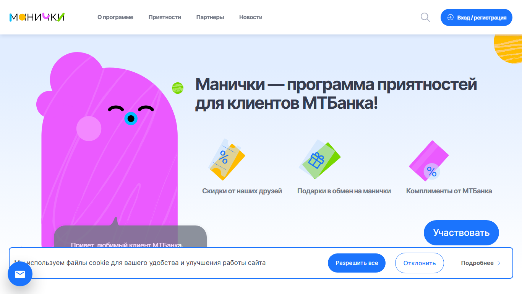
Task: Click the green gift card icon
Action: pos(319,159)
